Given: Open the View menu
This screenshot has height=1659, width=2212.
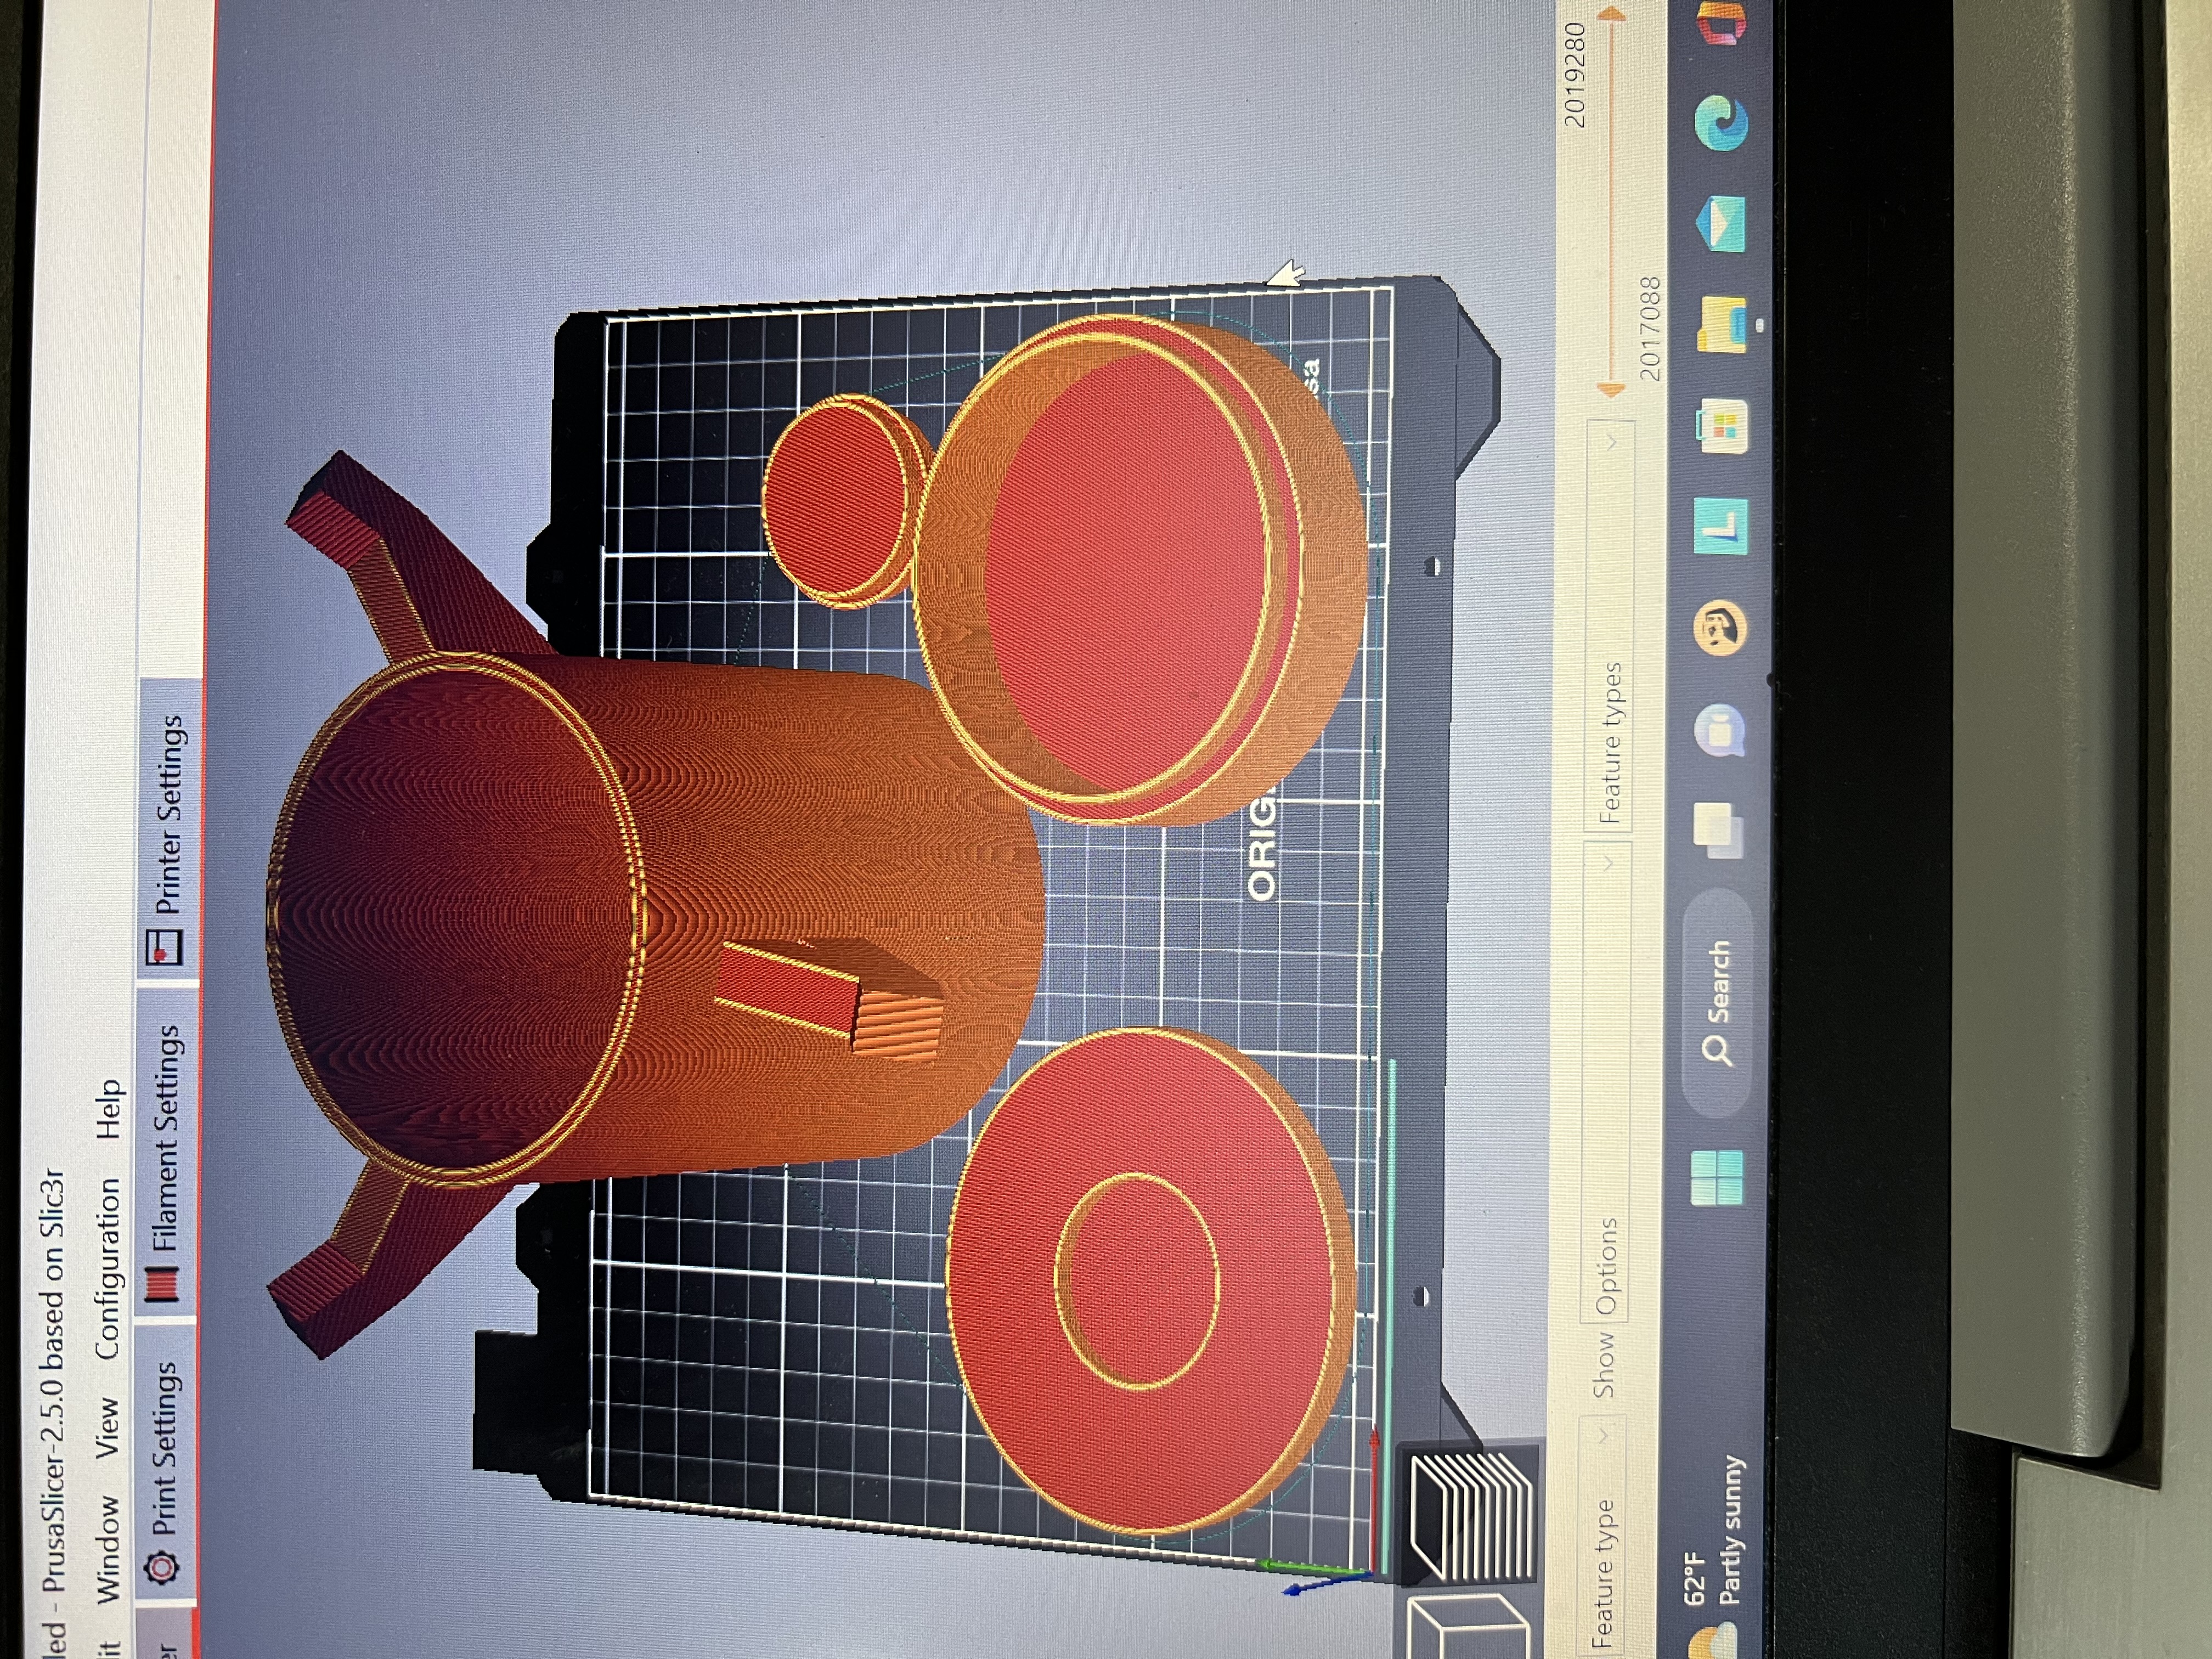Looking at the screenshot, I should click(x=107, y=1428).
